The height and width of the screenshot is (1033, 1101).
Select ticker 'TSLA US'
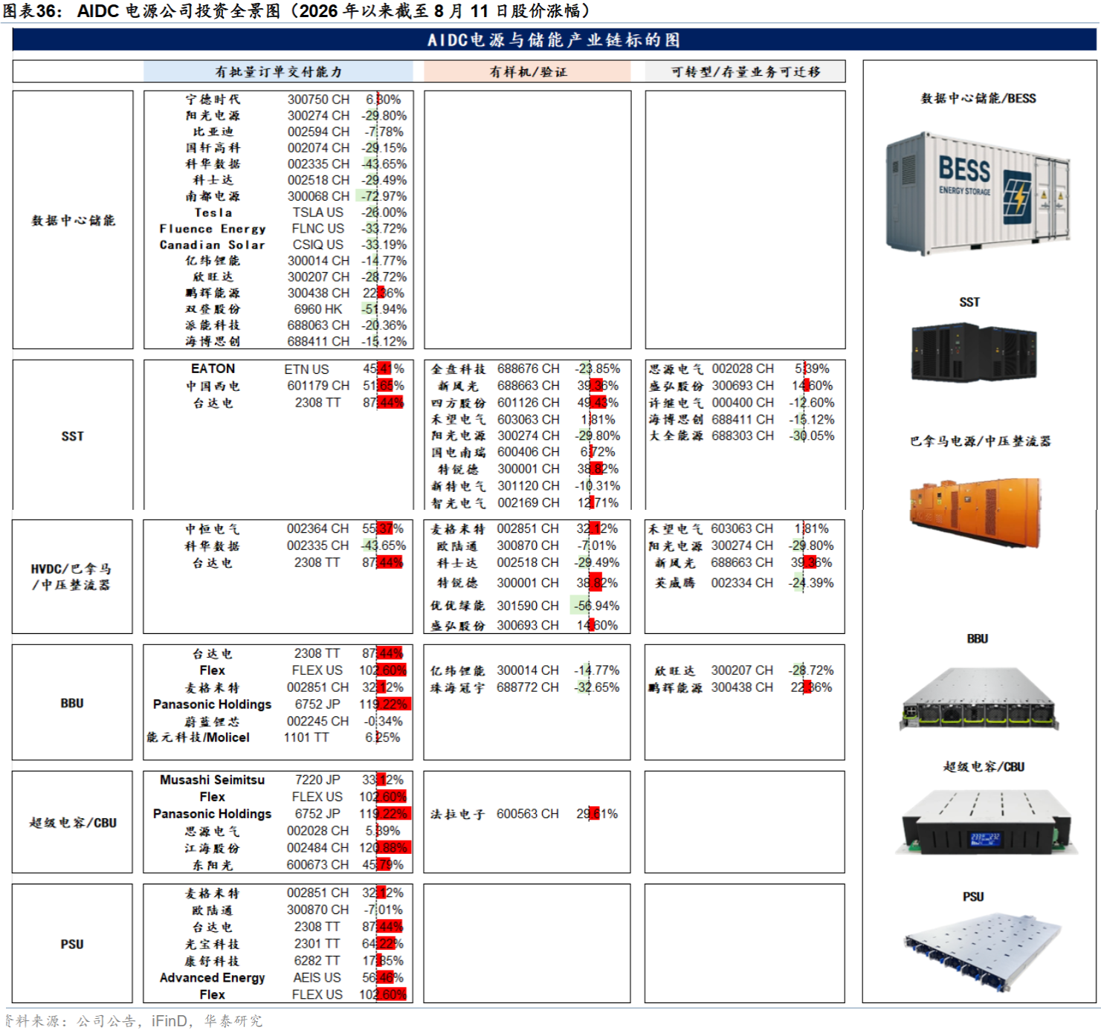318,213
